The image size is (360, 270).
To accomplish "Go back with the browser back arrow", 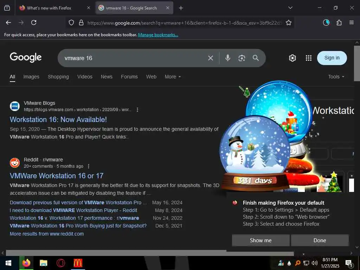I will coord(8,22).
